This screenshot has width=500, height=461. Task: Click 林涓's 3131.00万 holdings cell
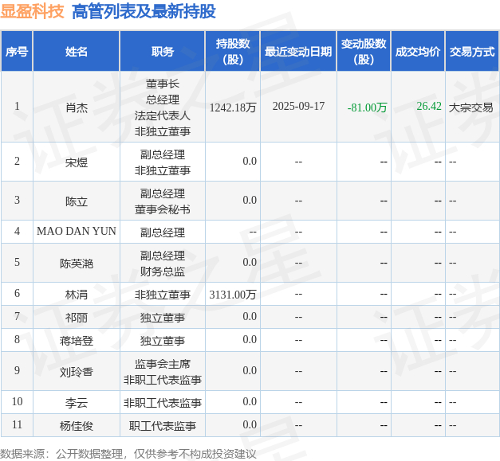[233, 295]
